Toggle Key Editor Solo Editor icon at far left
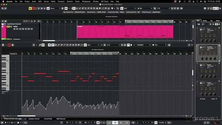Viewport: 222px width, 125px height. click(3, 45)
